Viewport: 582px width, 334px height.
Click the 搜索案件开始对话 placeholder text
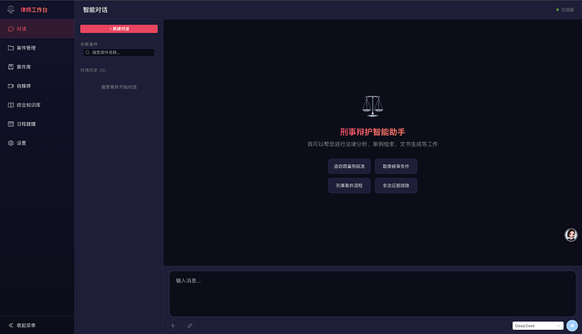click(x=119, y=87)
